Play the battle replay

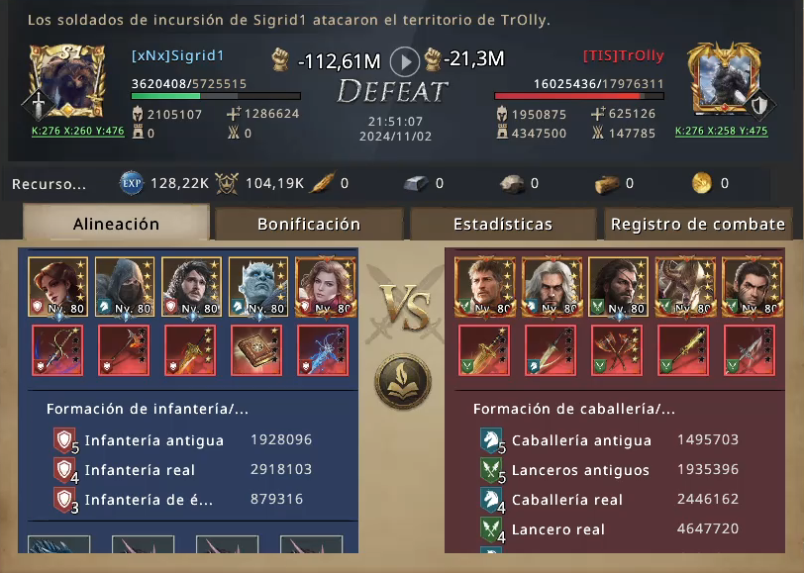(x=405, y=62)
